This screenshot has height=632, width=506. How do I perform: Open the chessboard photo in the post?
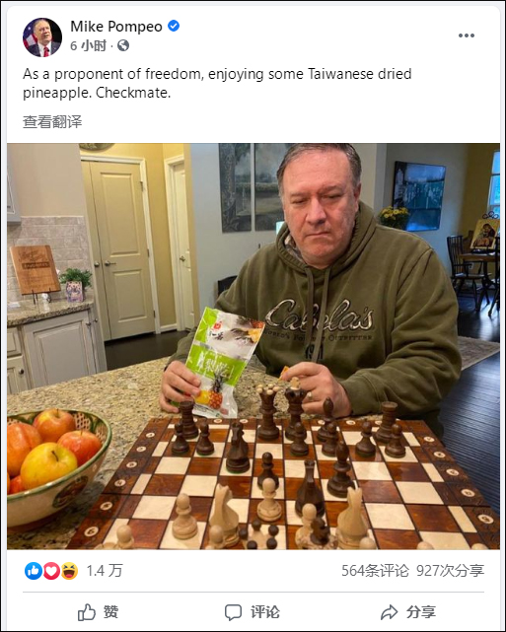click(253, 346)
